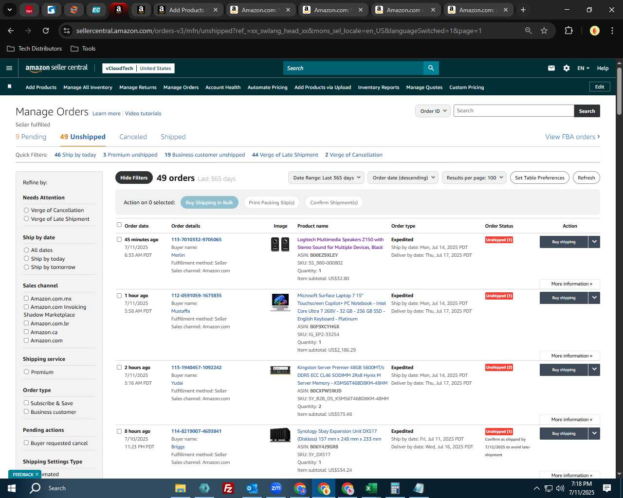The width and height of the screenshot is (623, 498).
Task: Open Outlook from the taskbar
Action: coord(252,488)
